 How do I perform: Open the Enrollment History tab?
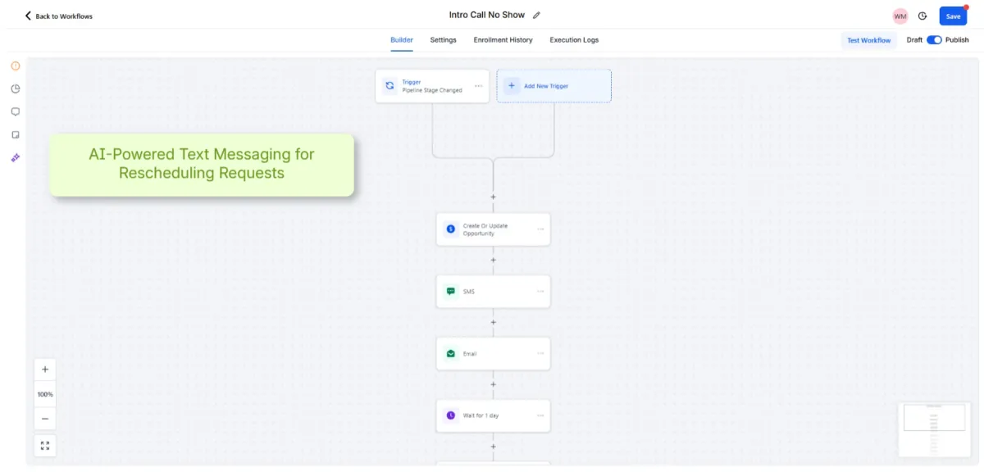(x=503, y=40)
